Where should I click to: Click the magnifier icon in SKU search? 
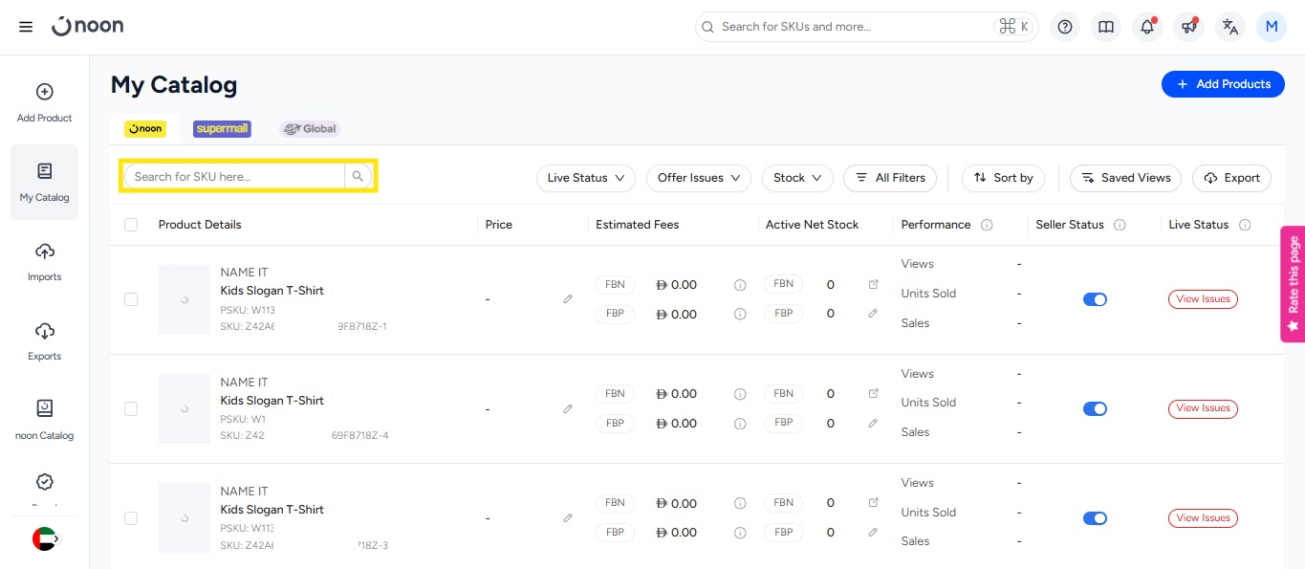[x=358, y=177]
